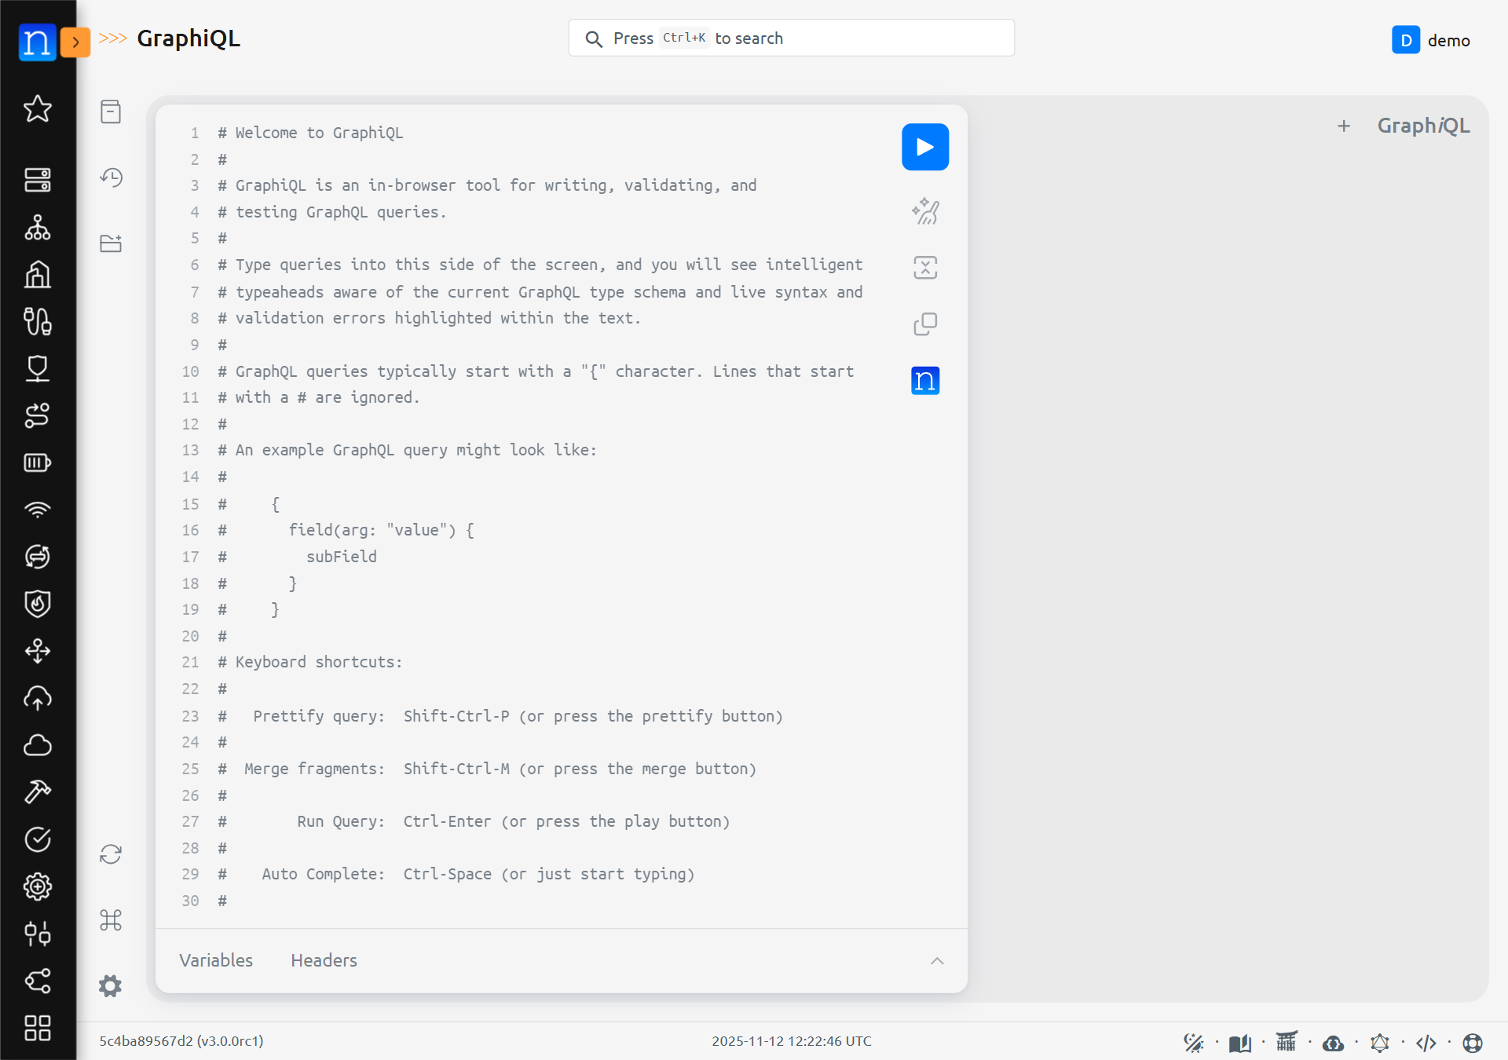1508x1060 pixels.
Task: Toggle theme icon in status bar
Action: (x=1193, y=1042)
